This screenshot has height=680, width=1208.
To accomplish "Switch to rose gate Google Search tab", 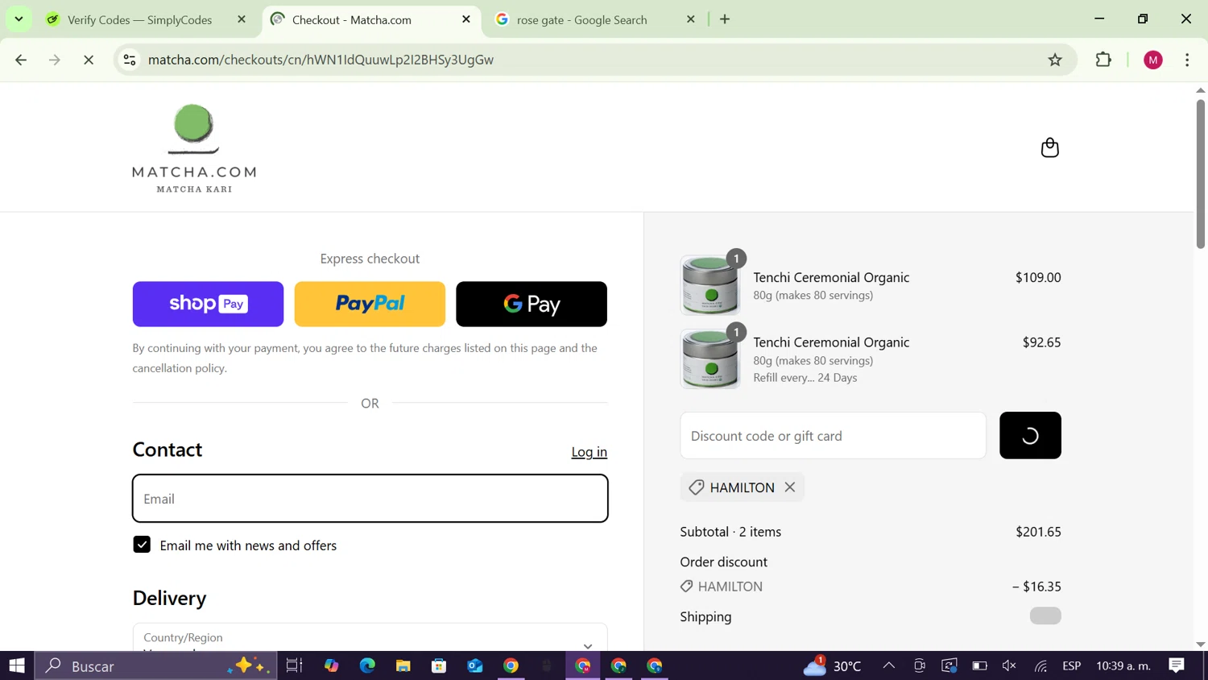I will pyautogui.click(x=581, y=19).
